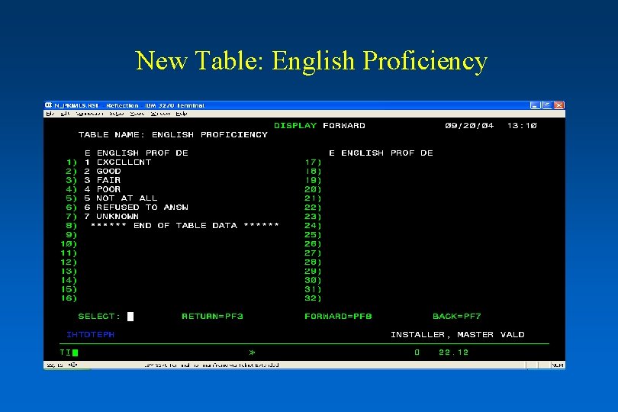Click the FAIR entry in row 3
Image resolution: width=618 pixels, height=412 pixels.
(x=109, y=180)
